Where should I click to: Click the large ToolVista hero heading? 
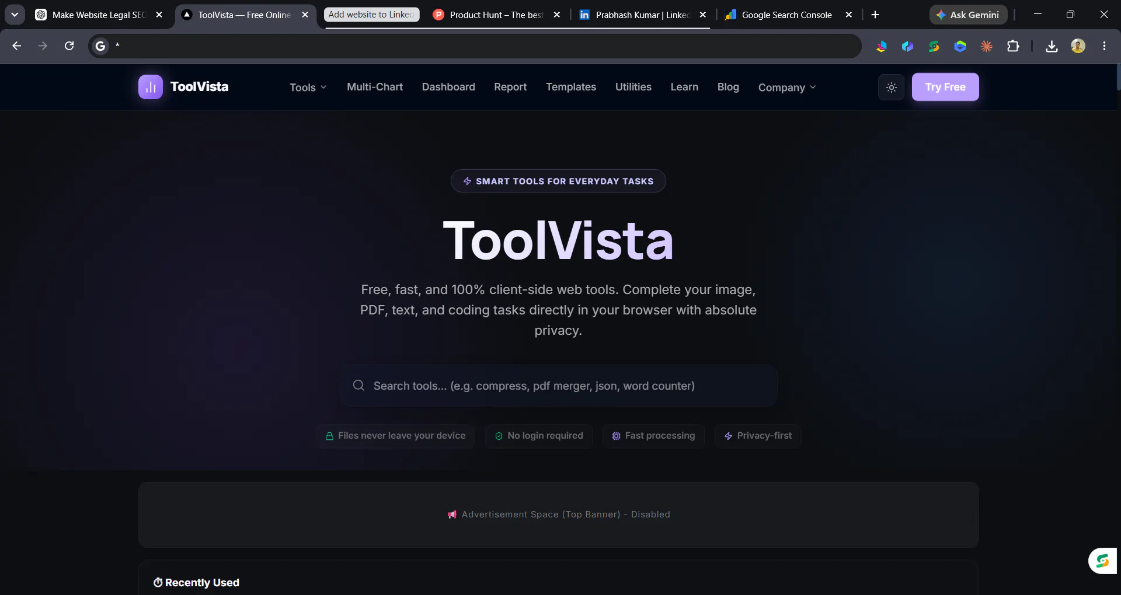pyautogui.click(x=558, y=240)
